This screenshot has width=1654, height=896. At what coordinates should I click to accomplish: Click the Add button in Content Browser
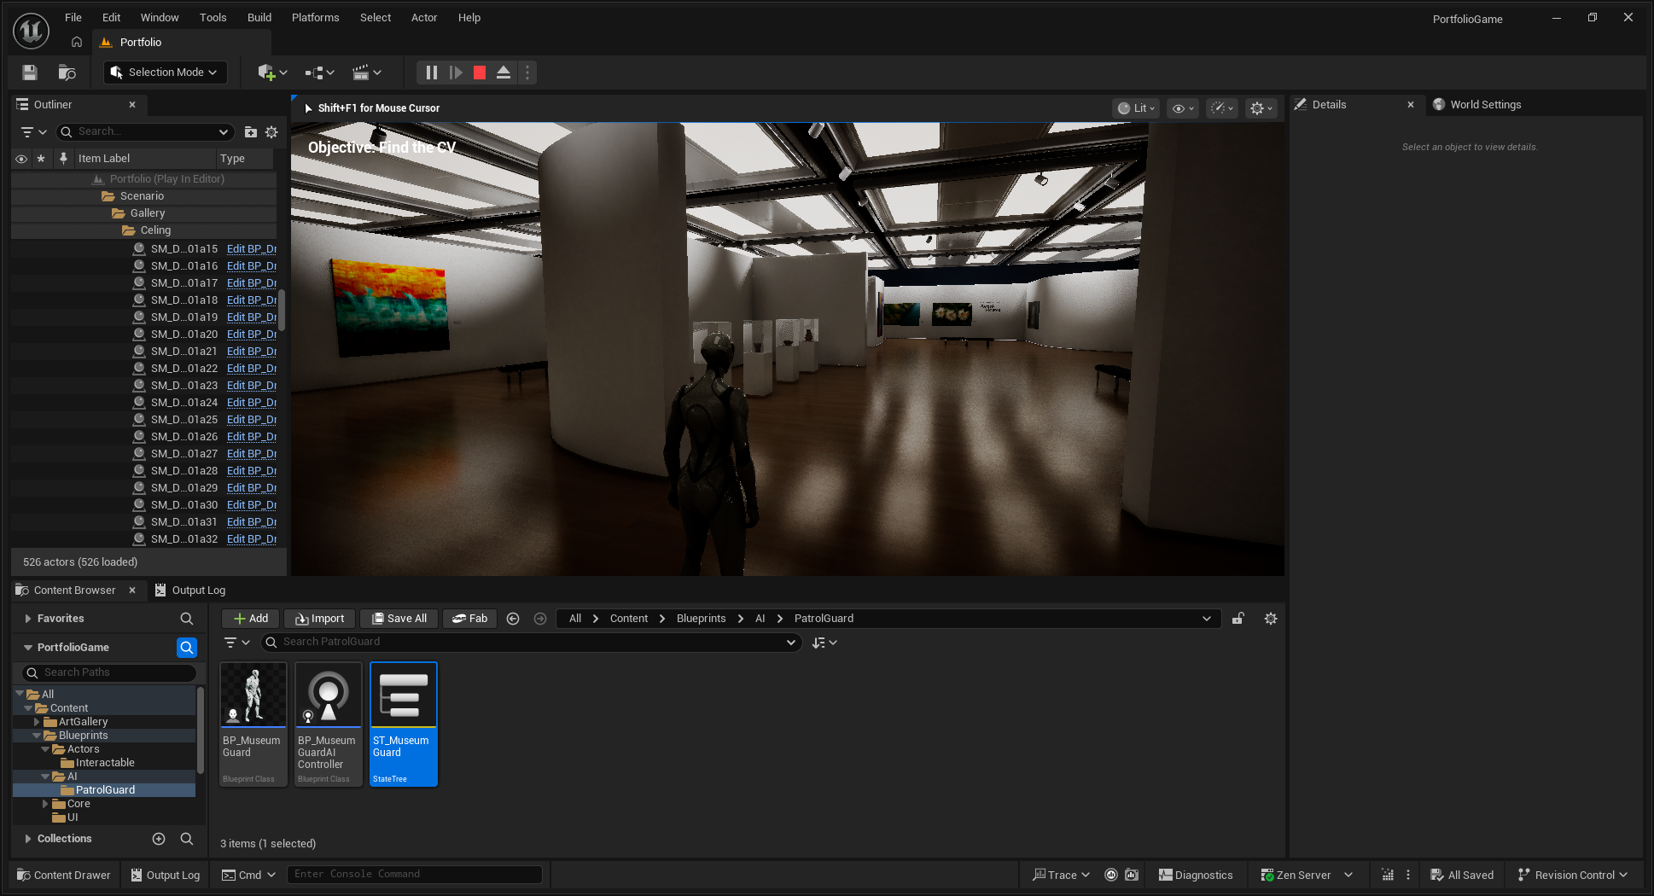point(250,619)
